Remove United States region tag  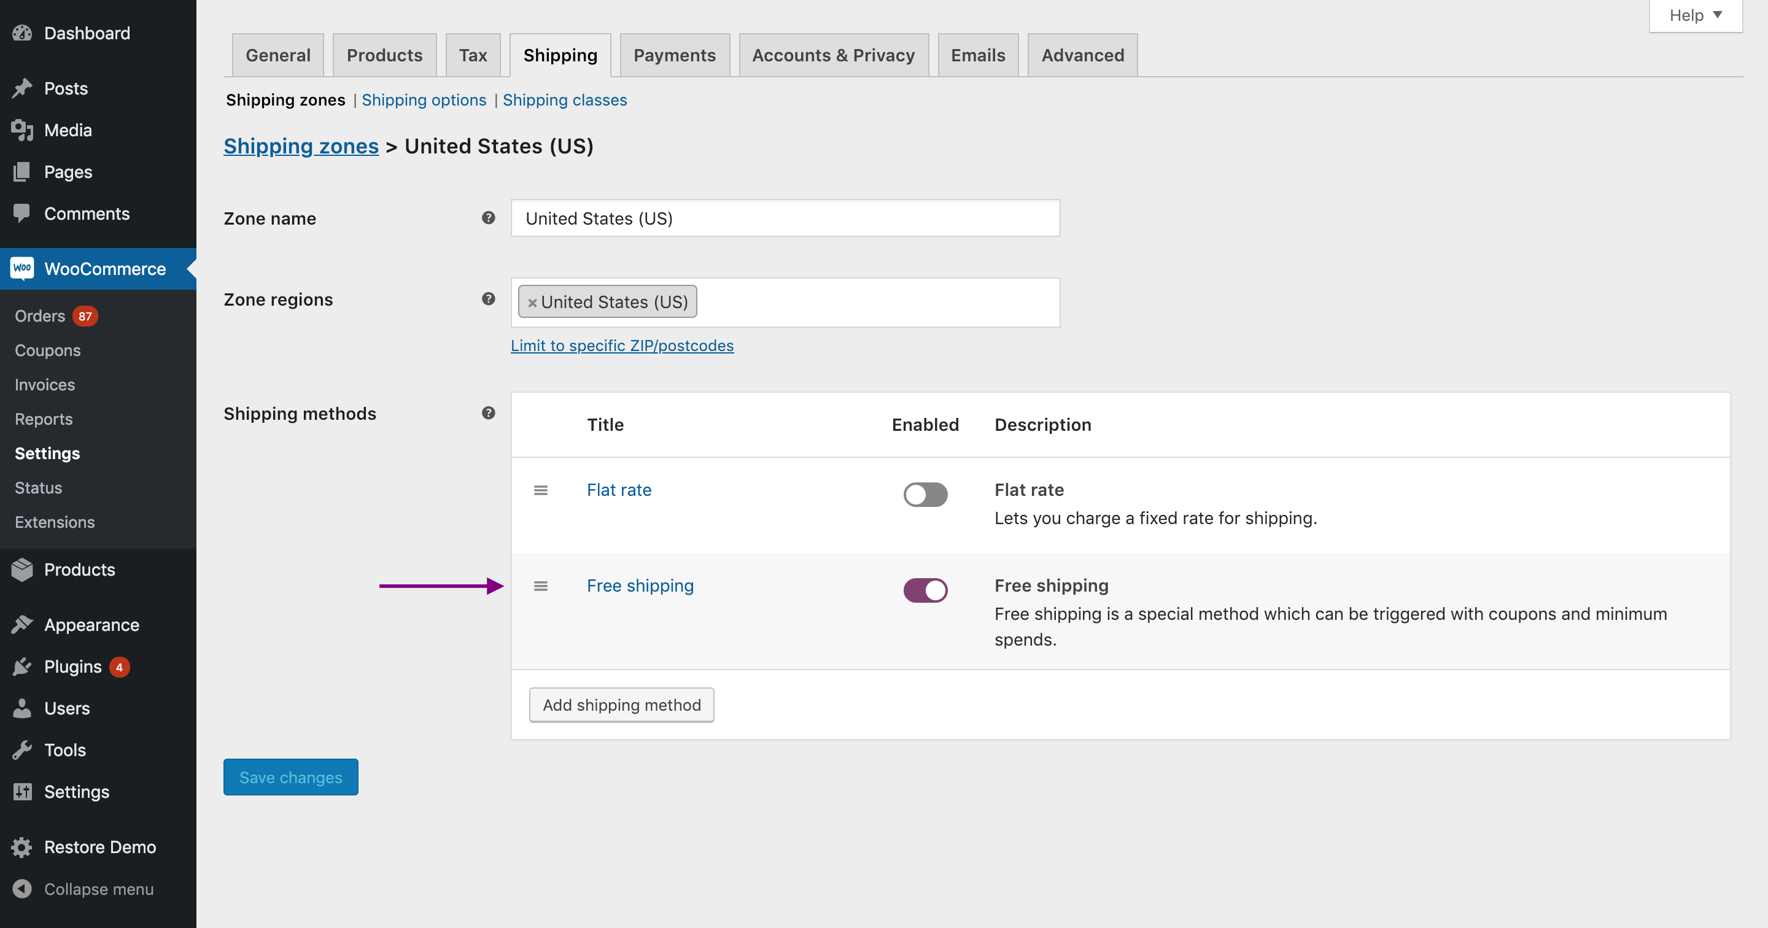click(533, 301)
